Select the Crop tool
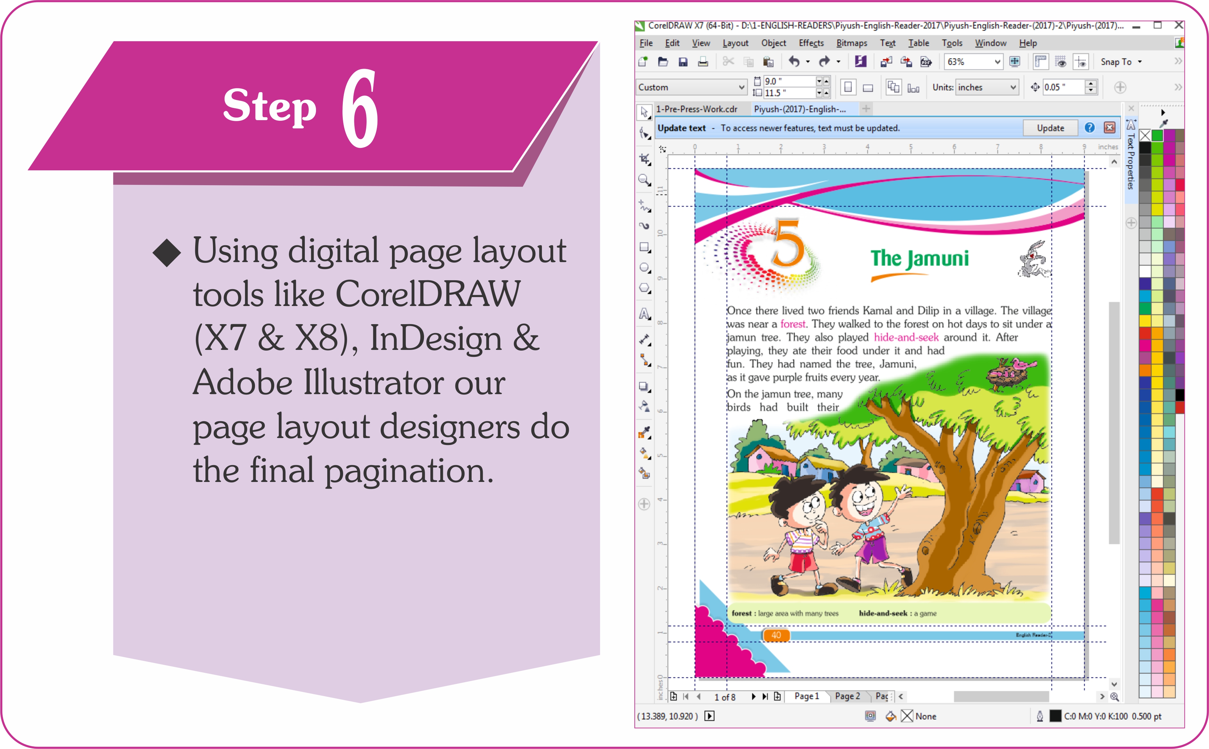The height and width of the screenshot is (749, 1209). [644, 158]
